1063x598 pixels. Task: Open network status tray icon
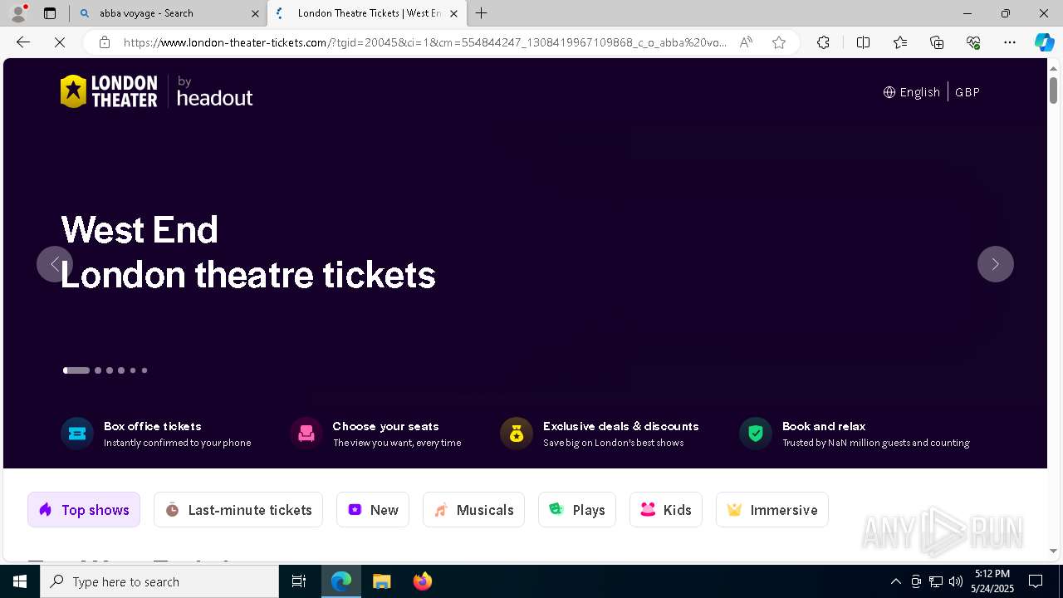pyautogui.click(x=936, y=581)
